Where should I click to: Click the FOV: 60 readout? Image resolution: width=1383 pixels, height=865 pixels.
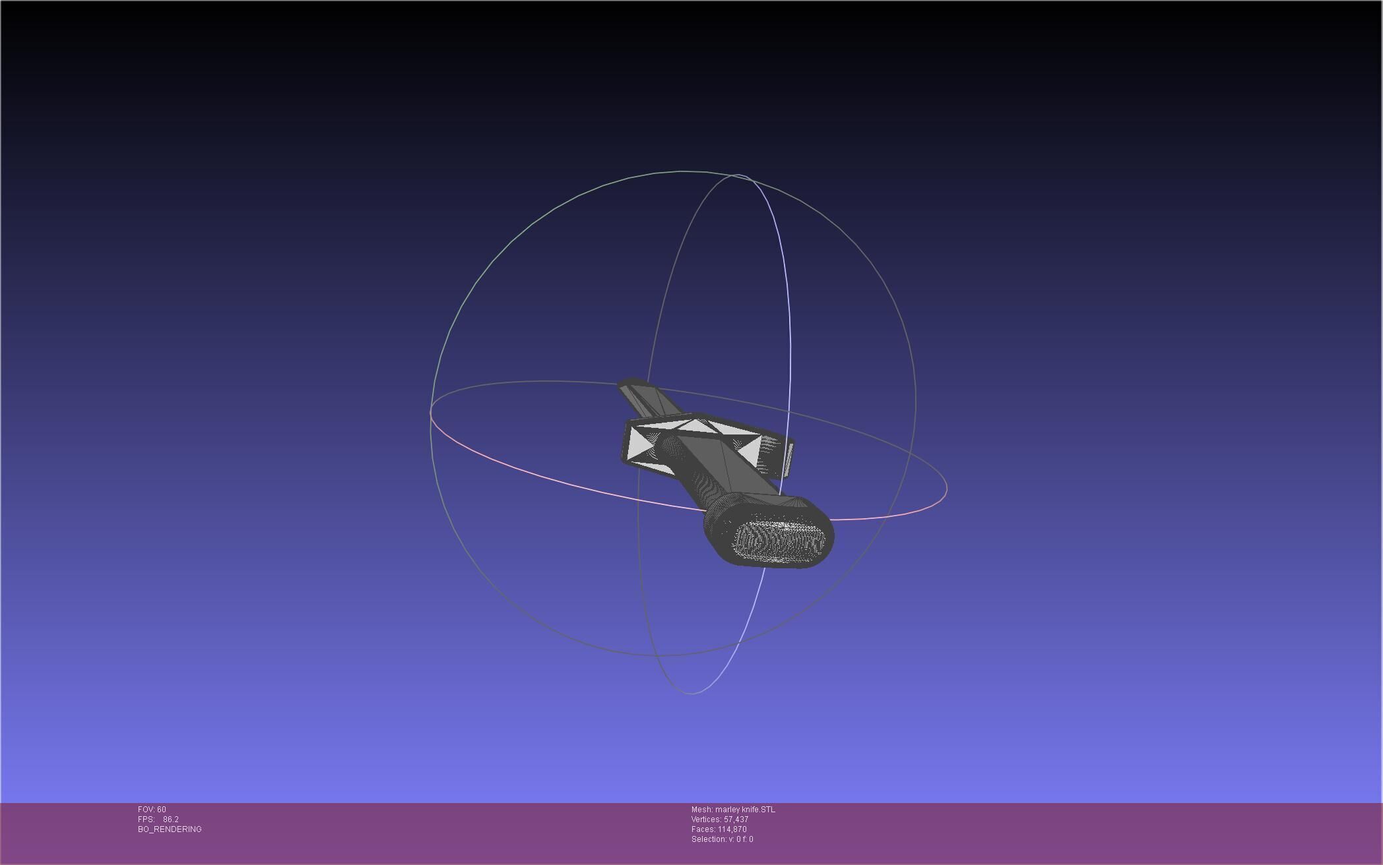coord(152,810)
